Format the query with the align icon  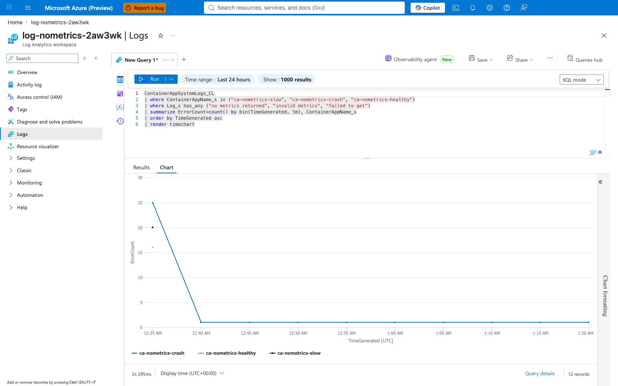[593, 152]
